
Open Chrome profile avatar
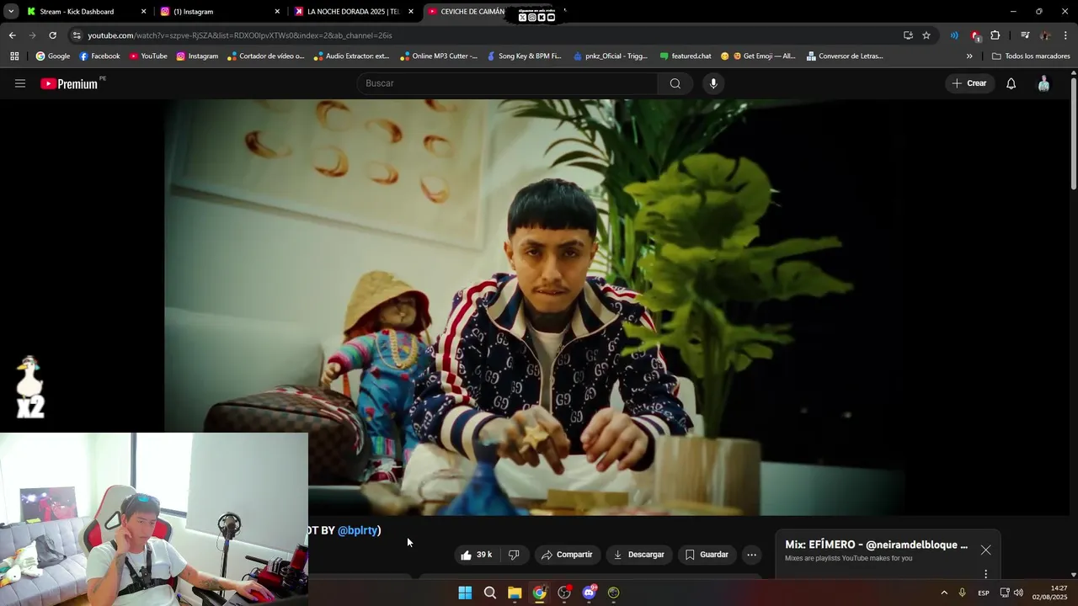1045,35
